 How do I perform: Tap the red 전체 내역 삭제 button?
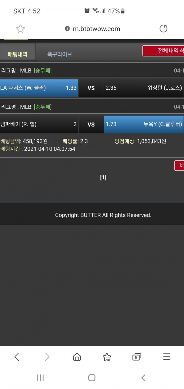tap(163, 51)
